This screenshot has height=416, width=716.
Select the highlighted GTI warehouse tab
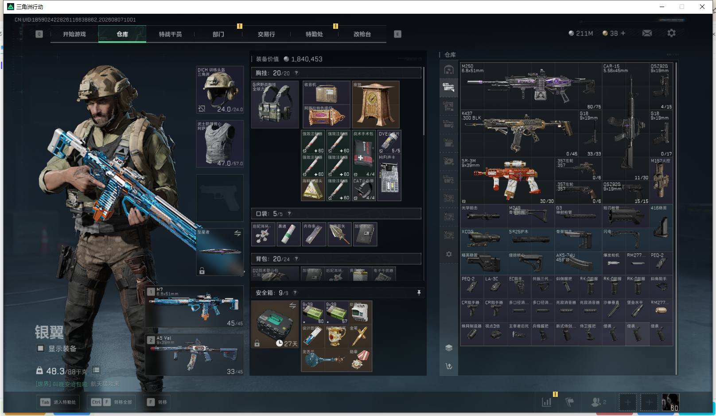point(449,87)
